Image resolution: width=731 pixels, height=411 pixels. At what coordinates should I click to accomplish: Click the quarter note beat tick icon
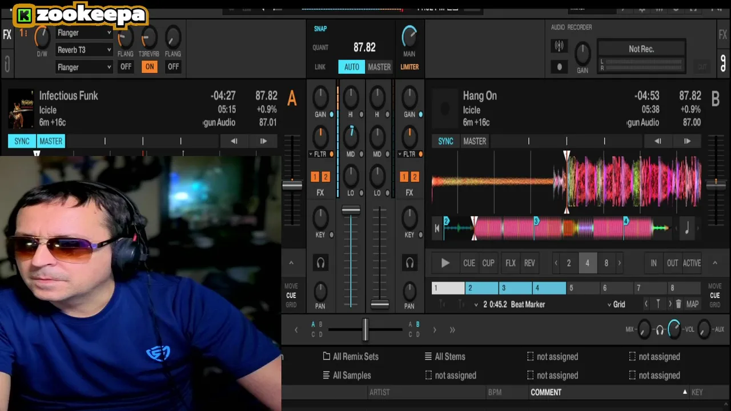coord(686,228)
